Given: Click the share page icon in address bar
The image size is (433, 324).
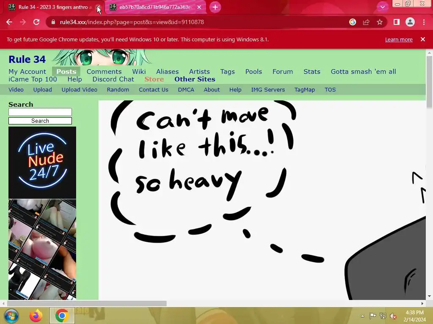Looking at the screenshot, I should [366, 22].
